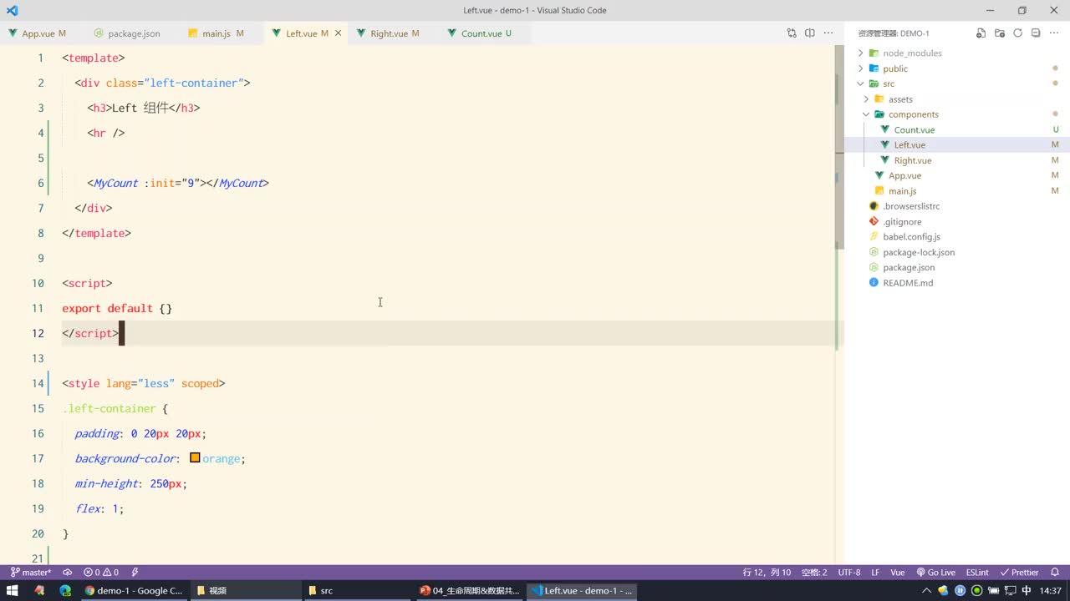Image resolution: width=1070 pixels, height=601 pixels.
Task: Split the editor to the right
Action: pos(810,33)
